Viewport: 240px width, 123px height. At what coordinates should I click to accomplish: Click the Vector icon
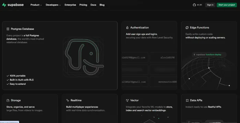(x=127, y=100)
